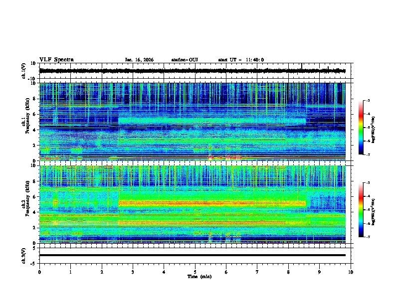Viewport: 395px width, 305px height.
Task: Click the "start UT = 11:40:0" header text
Action: point(241,60)
